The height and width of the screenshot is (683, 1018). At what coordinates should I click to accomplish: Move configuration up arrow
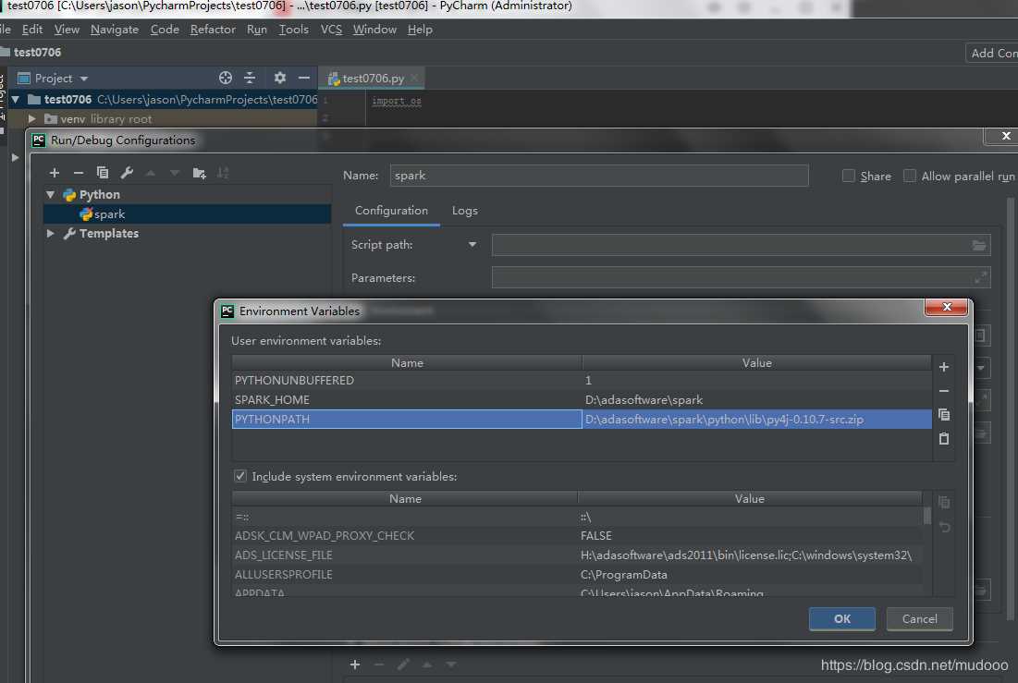(x=151, y=173)
